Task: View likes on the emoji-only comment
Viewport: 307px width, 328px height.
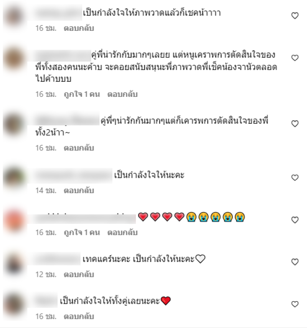Action: click(82, 233)
